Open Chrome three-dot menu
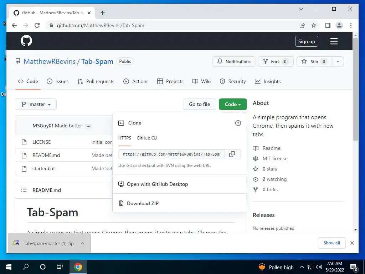The image size is (365, 274). point(351,25)
